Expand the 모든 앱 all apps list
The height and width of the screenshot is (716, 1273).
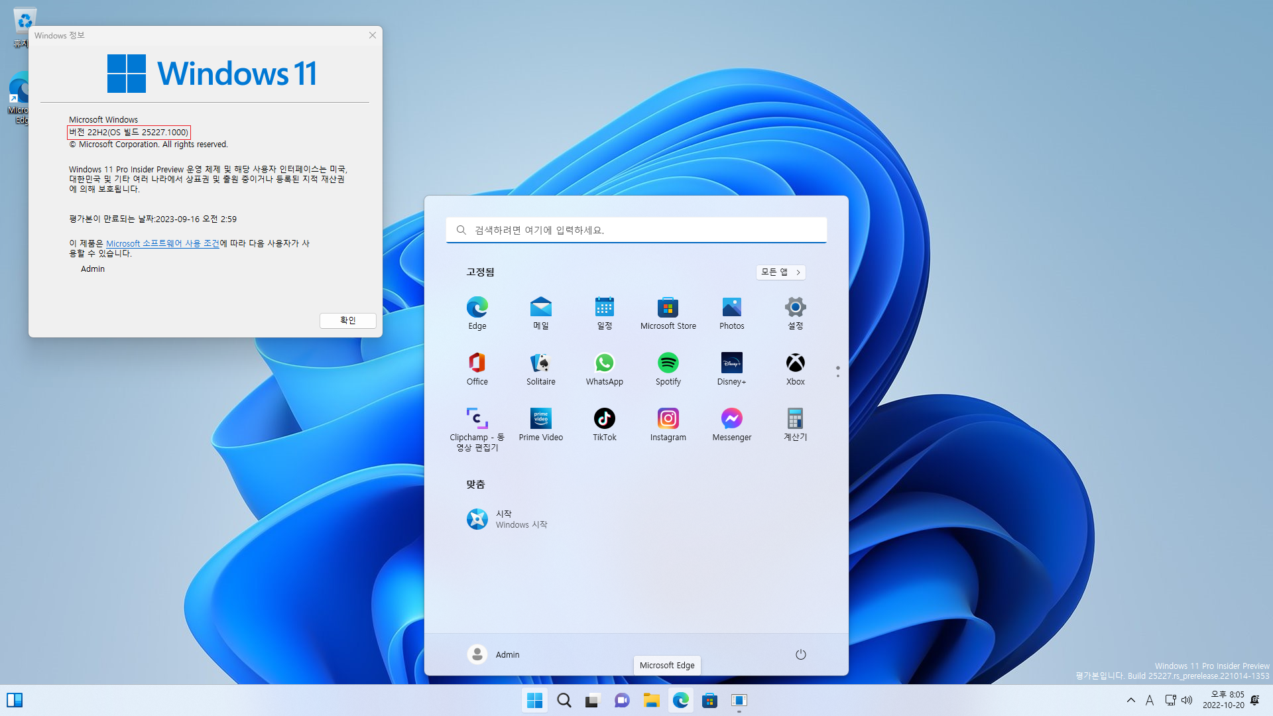click(x=780, y=272)
